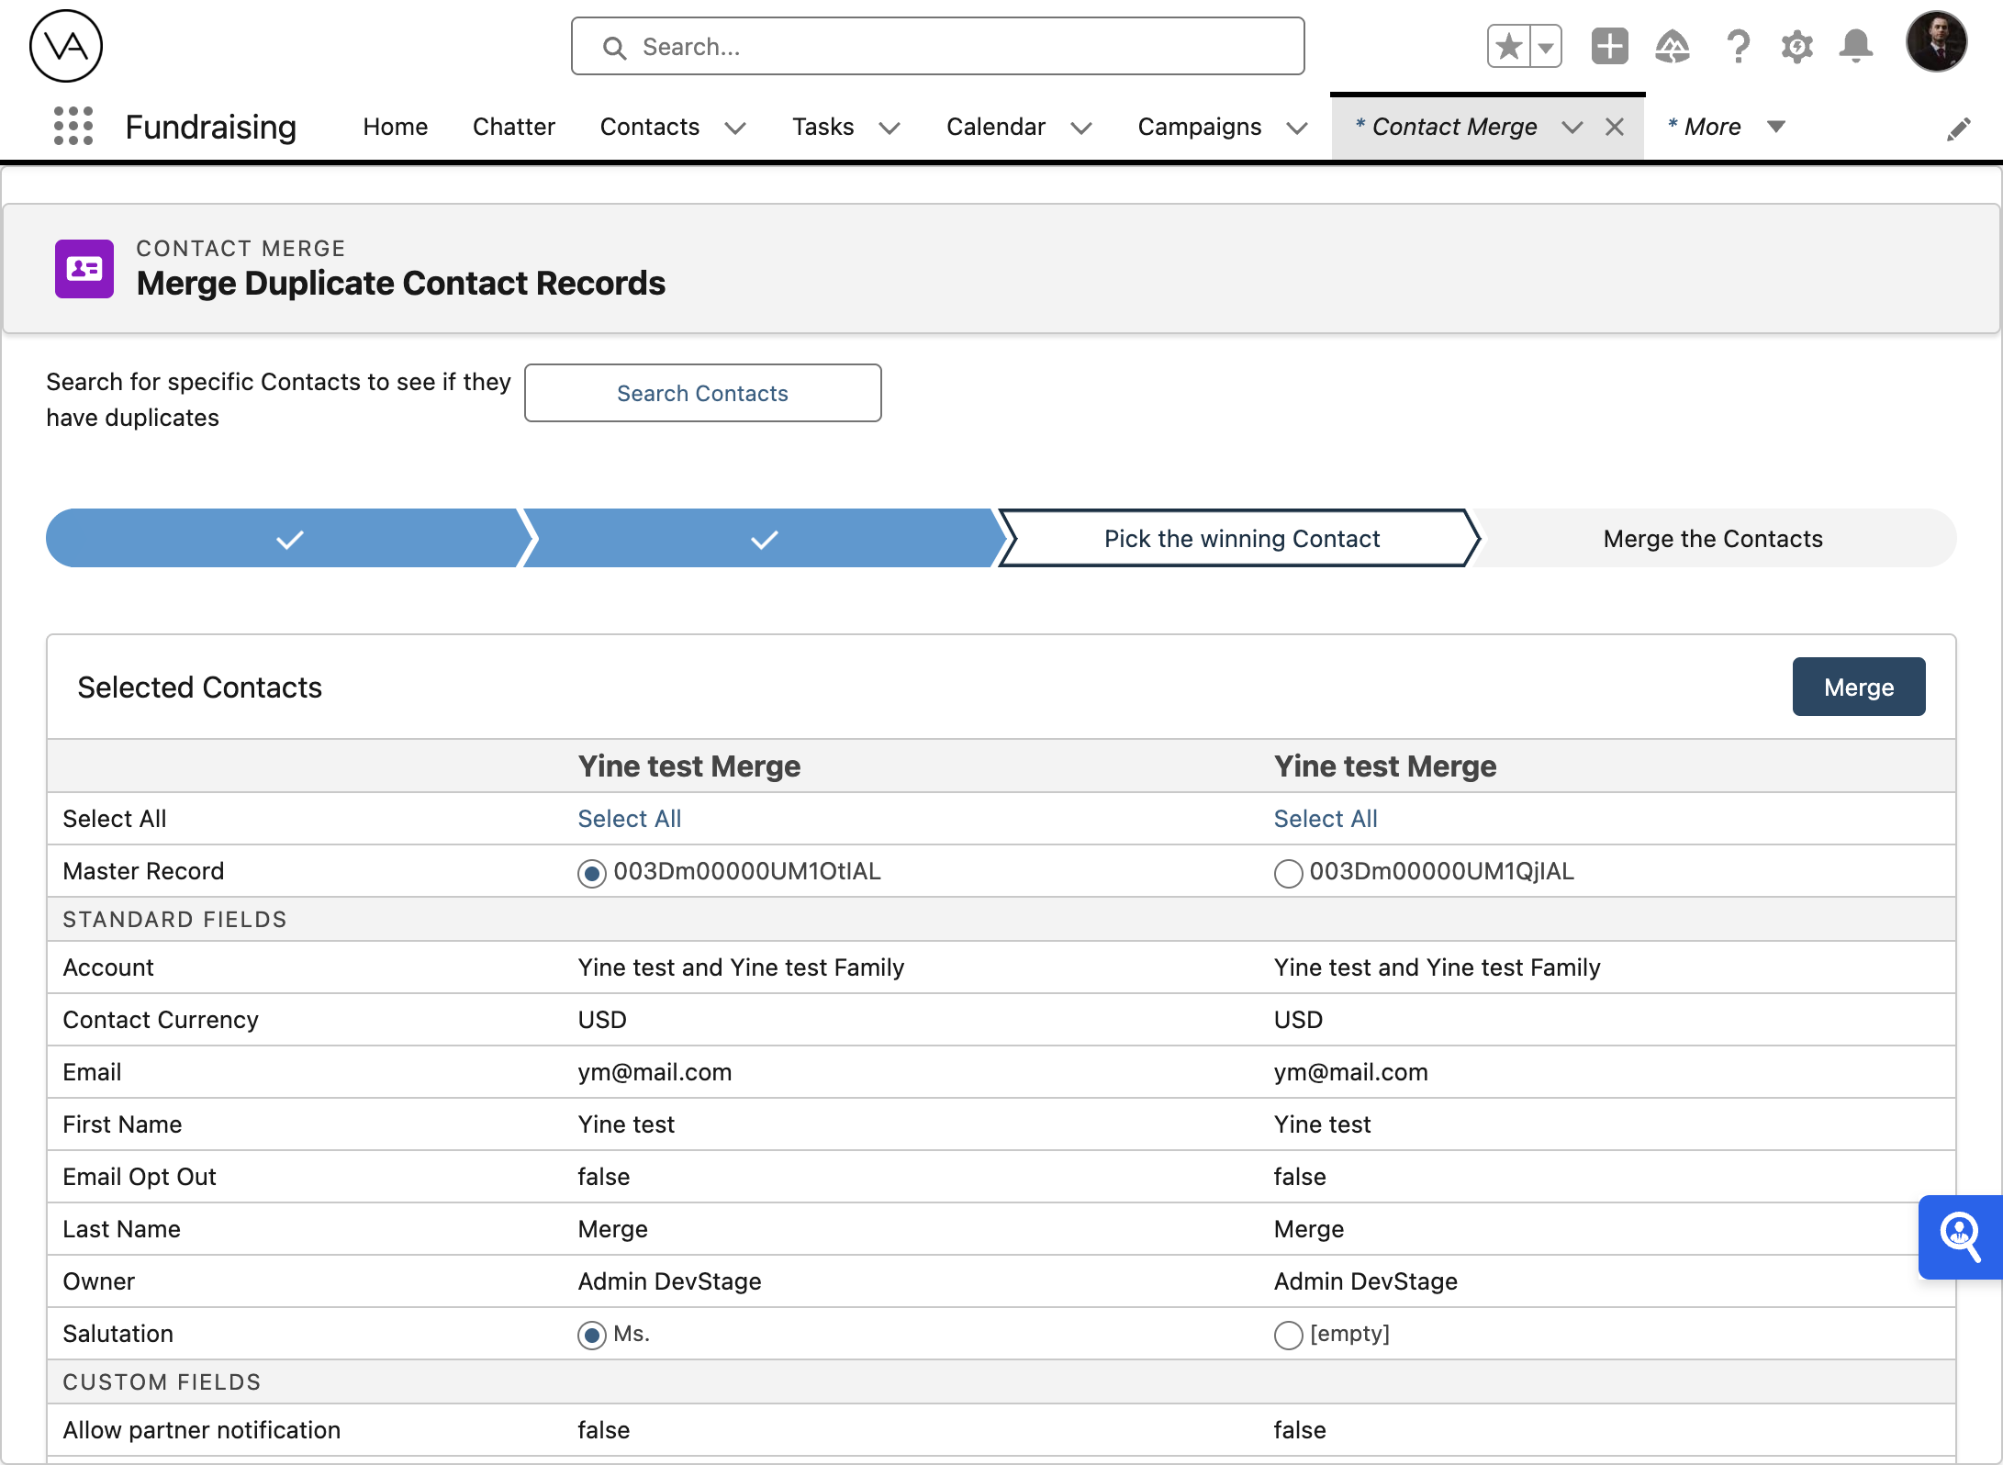Click the VA organization logo
Screen dimensions: 2003x1465
pos(66,46)
